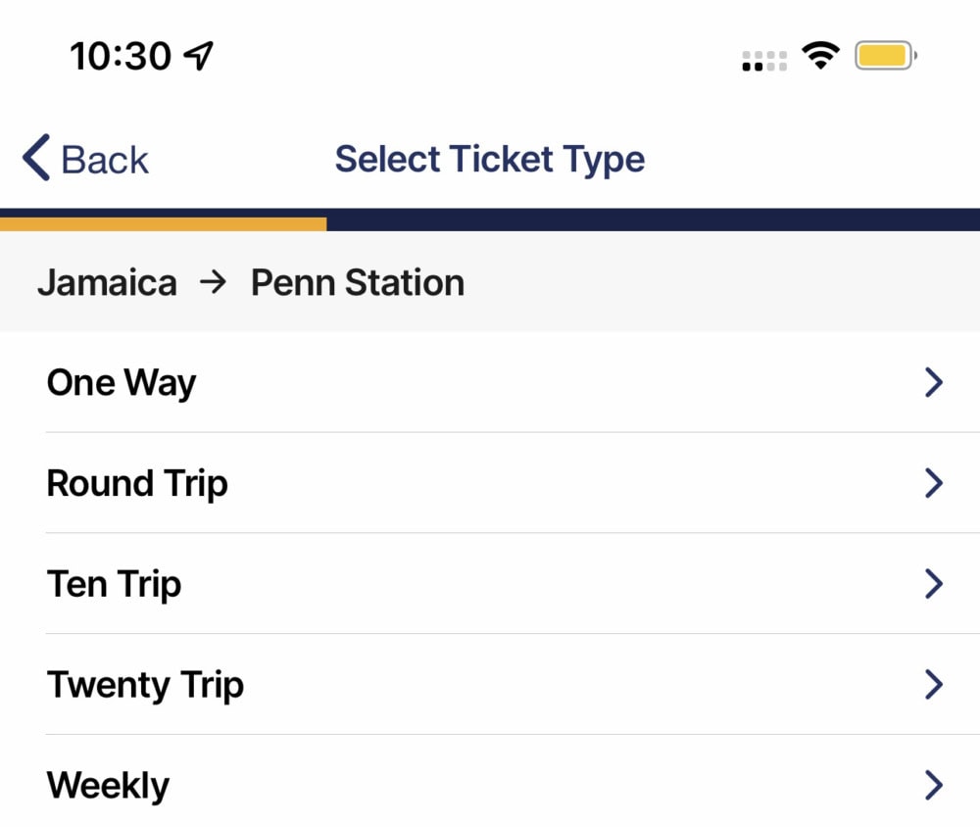Tap the Penn Station destination label
This screenshot has height=827, width=980.
[x=358, y=282]
